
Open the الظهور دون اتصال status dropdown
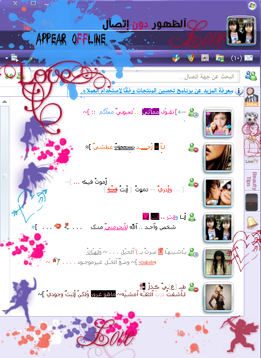[144, 24]
